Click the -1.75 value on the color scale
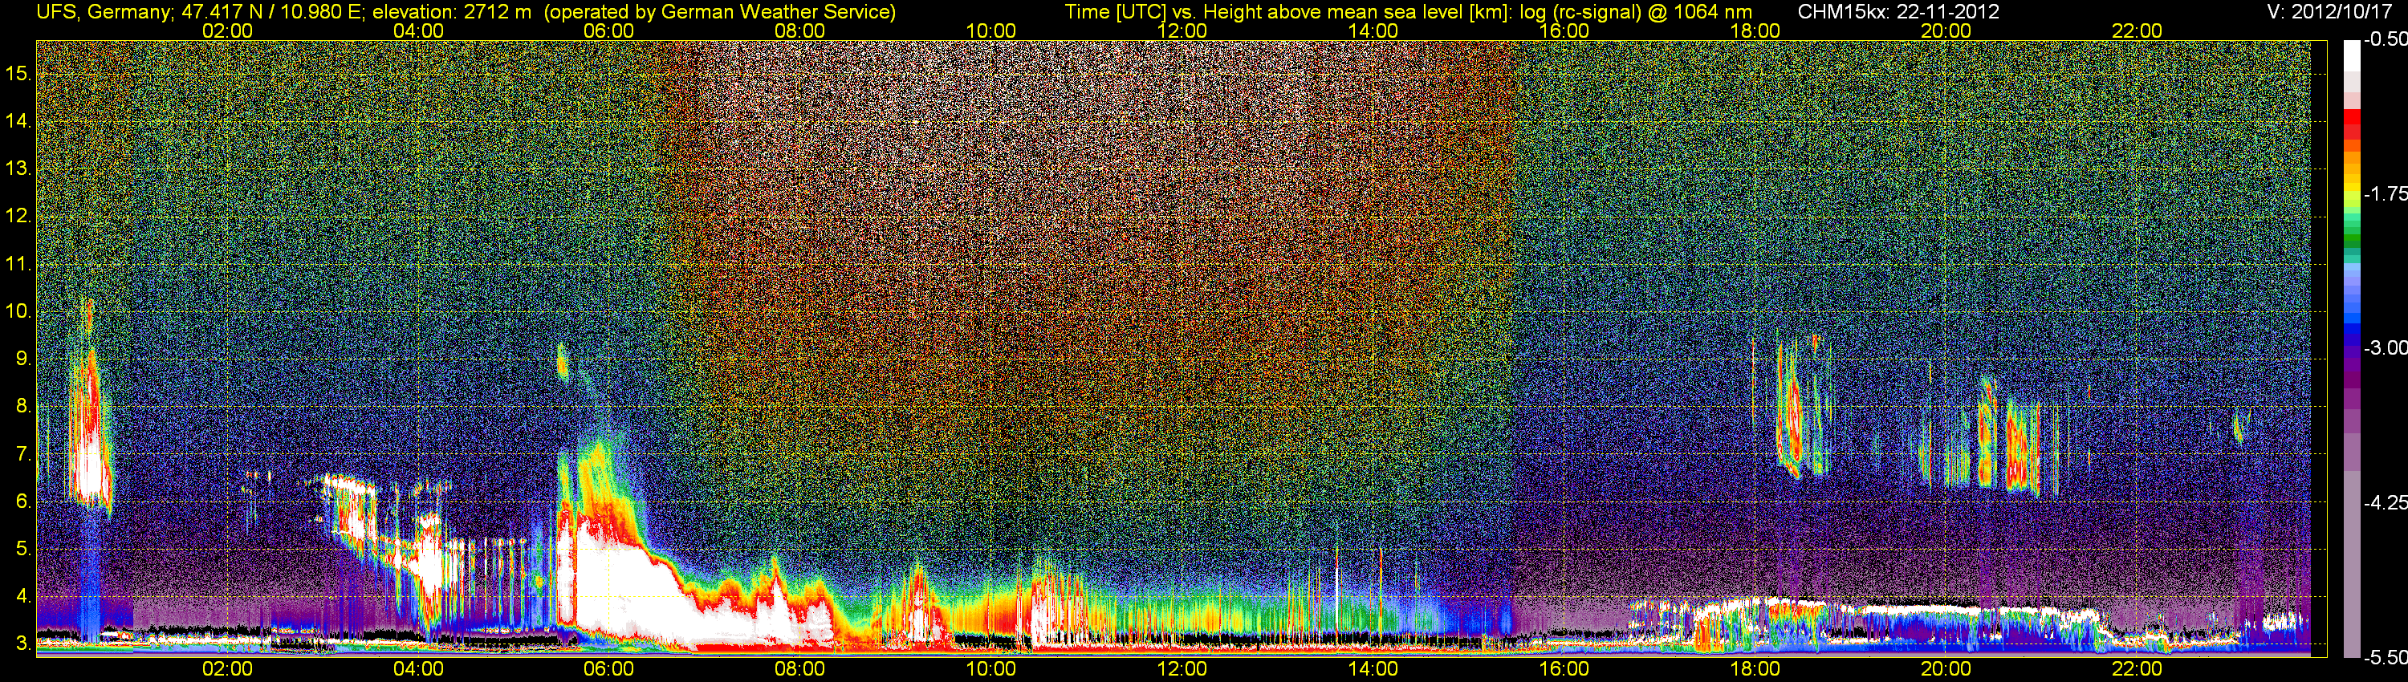Viewport: 2408px width, 682px height. [x=2386, y=193]
